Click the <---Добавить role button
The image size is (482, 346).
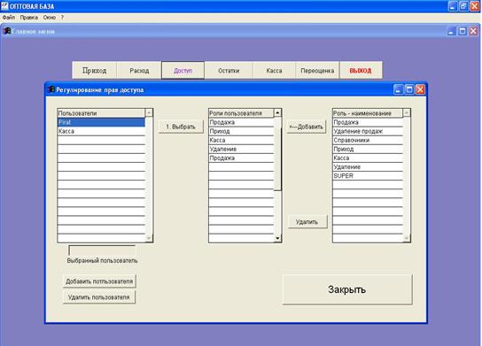[x=307, y=127]
